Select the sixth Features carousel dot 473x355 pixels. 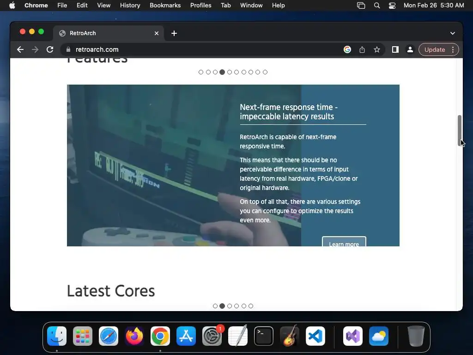(236, 72)
